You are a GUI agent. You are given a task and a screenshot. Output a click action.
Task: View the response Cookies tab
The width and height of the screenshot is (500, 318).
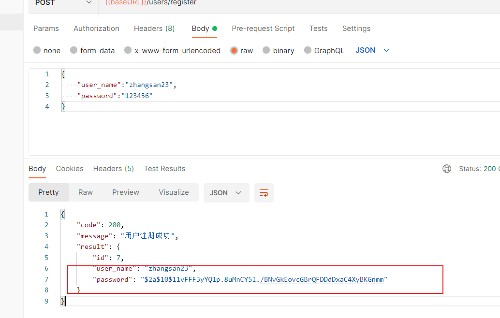69,168
